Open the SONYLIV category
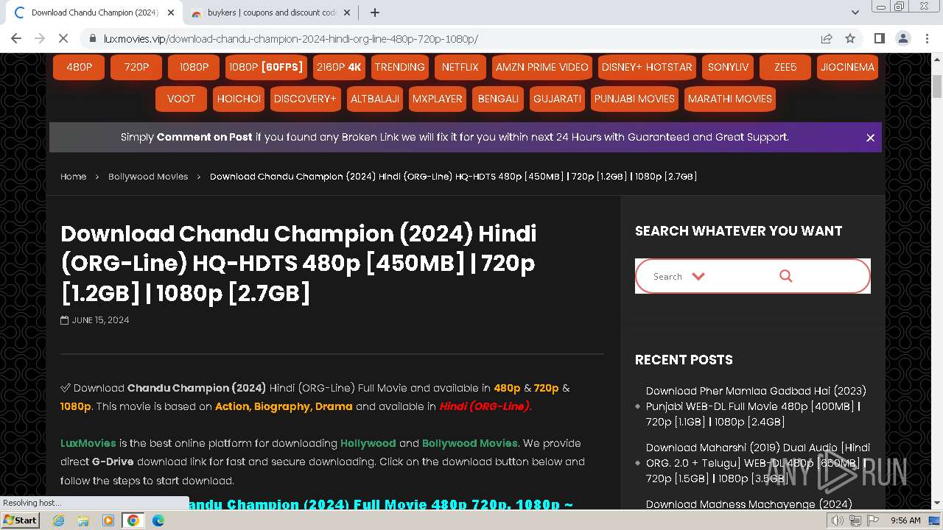 [728, 67]
